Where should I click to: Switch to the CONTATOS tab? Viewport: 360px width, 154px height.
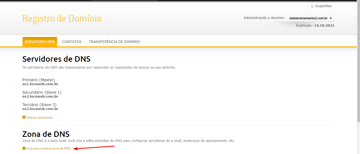[72, 42]
